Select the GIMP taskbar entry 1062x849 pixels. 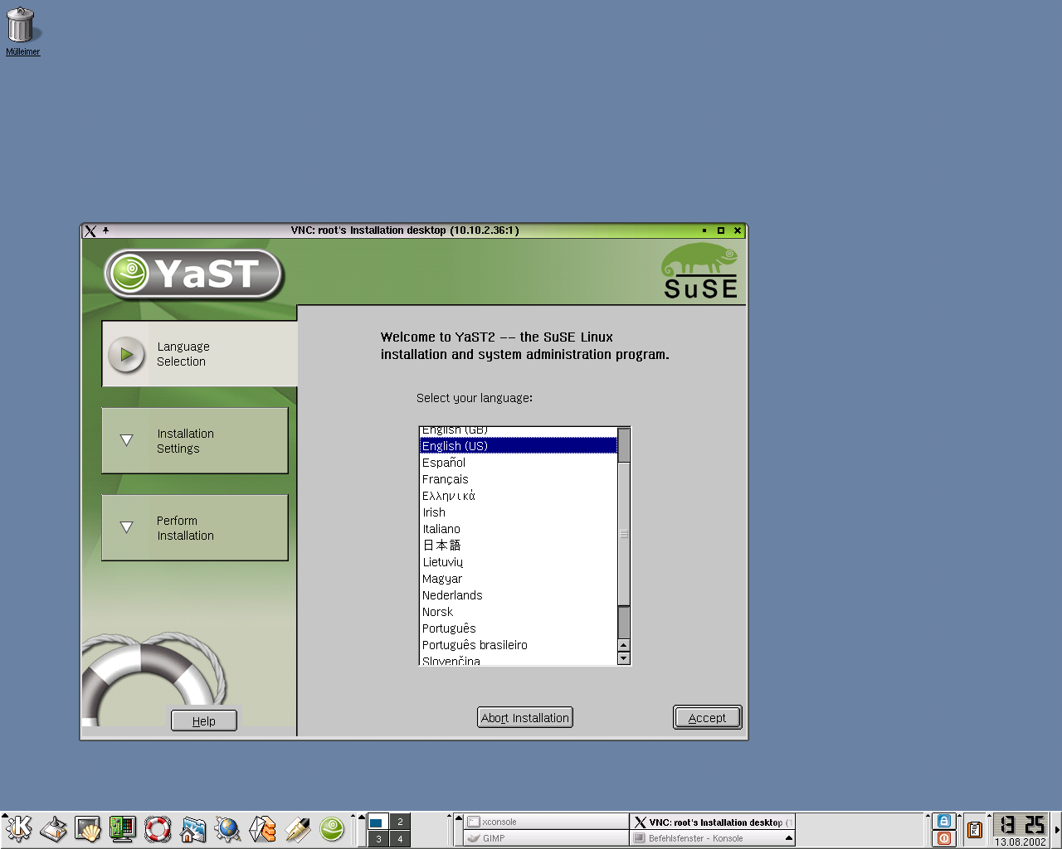coord(547,838)
